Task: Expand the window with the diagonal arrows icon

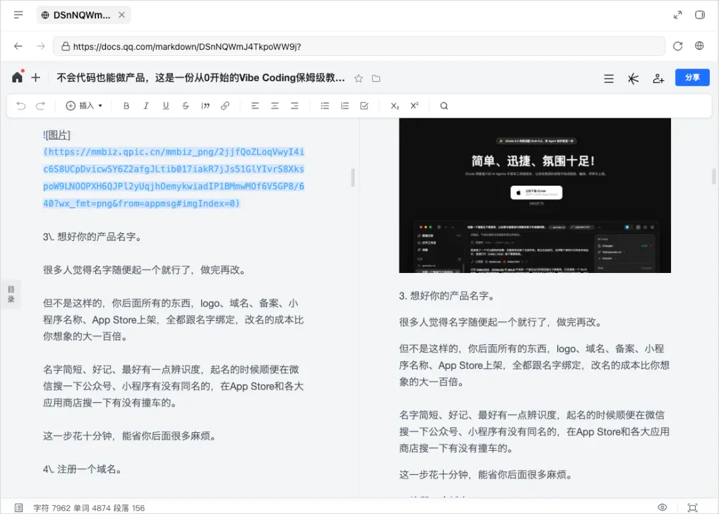Action: pos(678,15)
